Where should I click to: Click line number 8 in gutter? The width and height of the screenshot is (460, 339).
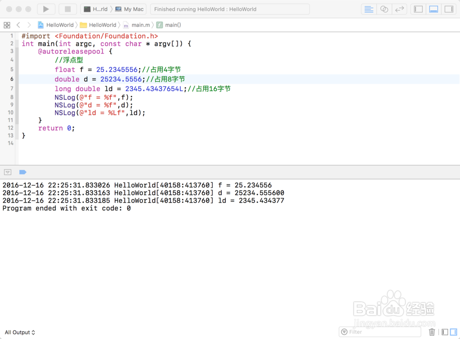coord(12,97)
